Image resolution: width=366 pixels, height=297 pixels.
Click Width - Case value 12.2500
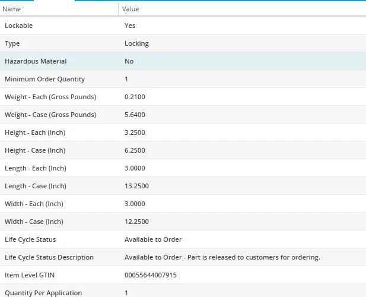[x=136, y=222]
